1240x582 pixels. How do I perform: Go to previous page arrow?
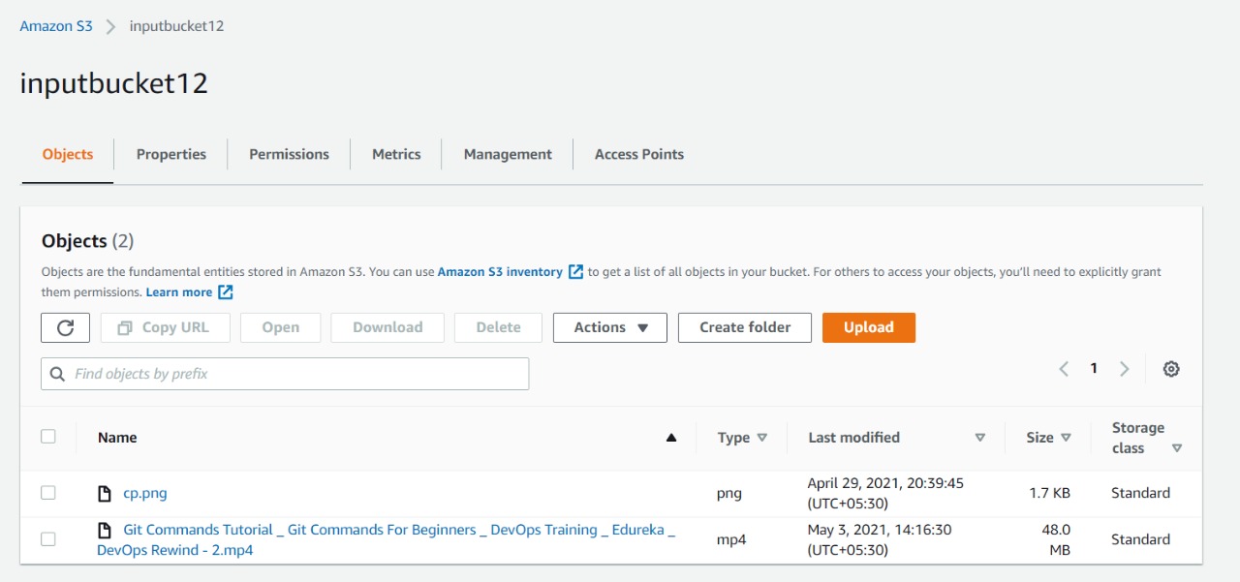point(1064,369)
